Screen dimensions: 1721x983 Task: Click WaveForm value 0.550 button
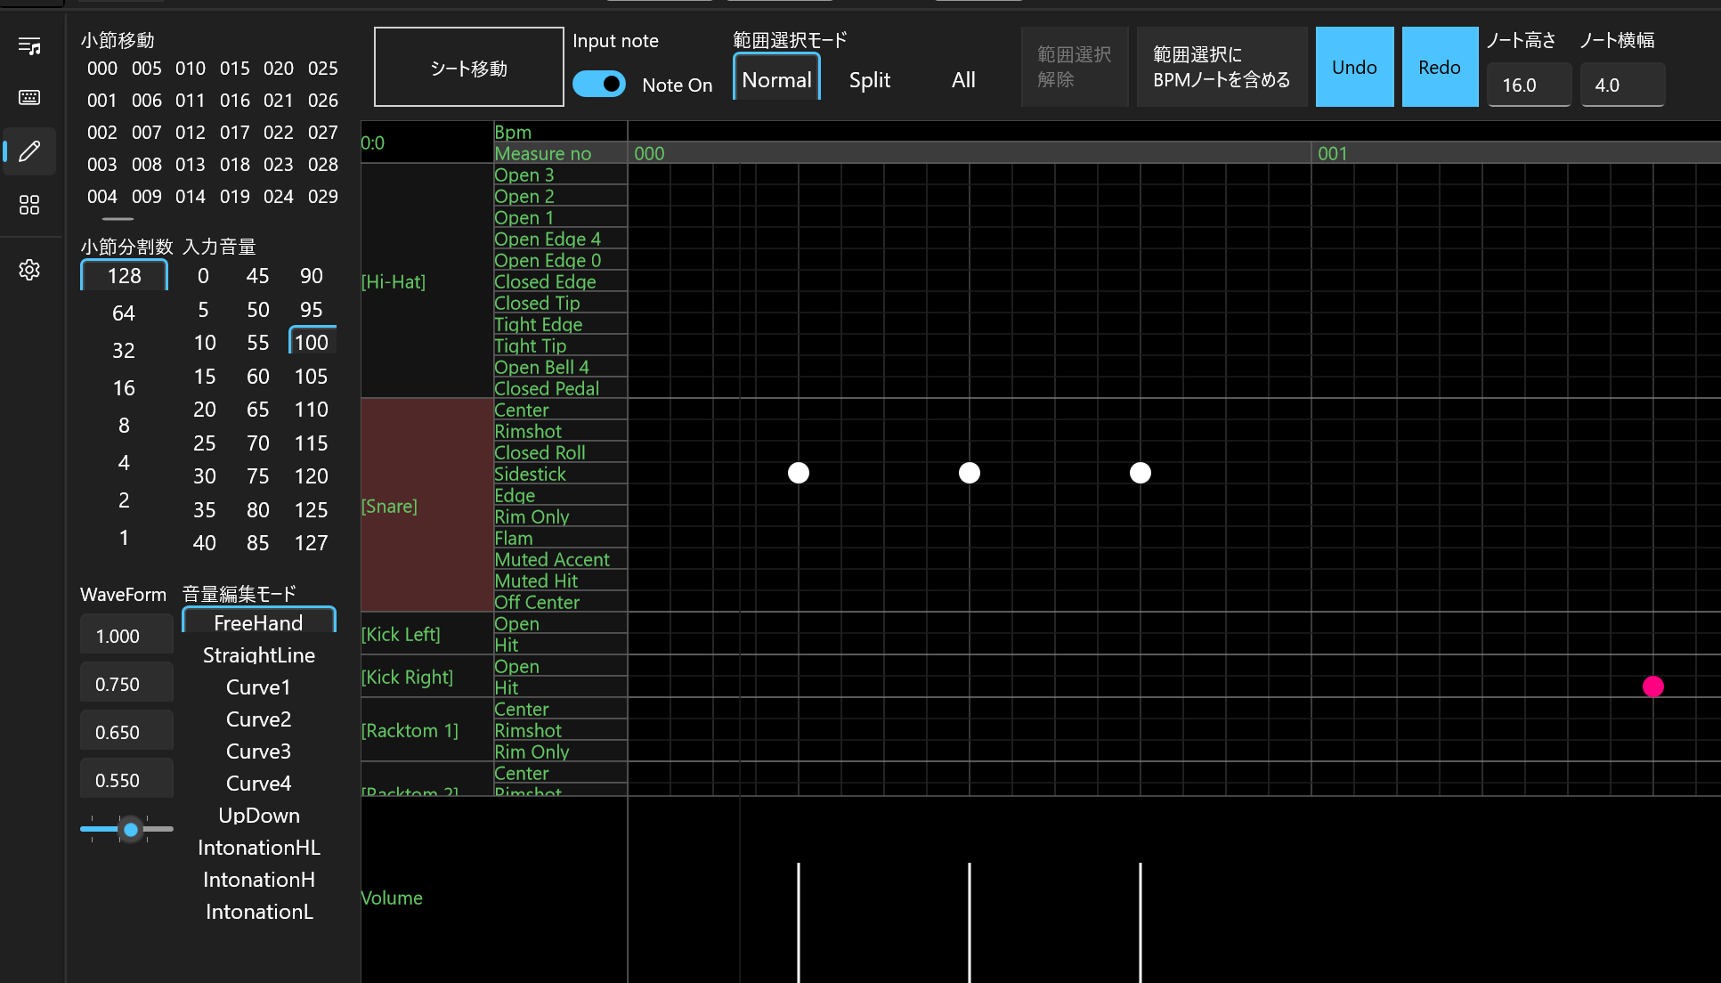[126, 780]
